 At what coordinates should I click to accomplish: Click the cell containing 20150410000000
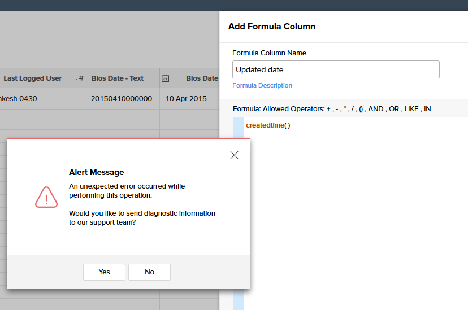(x=122, y=98)
